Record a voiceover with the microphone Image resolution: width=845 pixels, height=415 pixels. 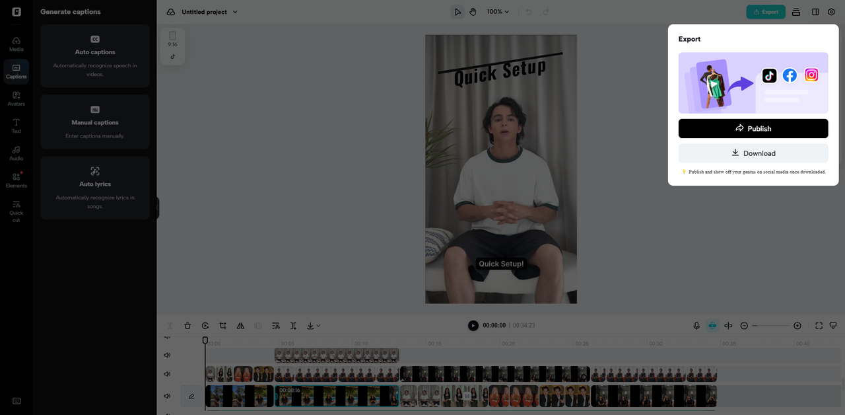[x=696, y=325]
